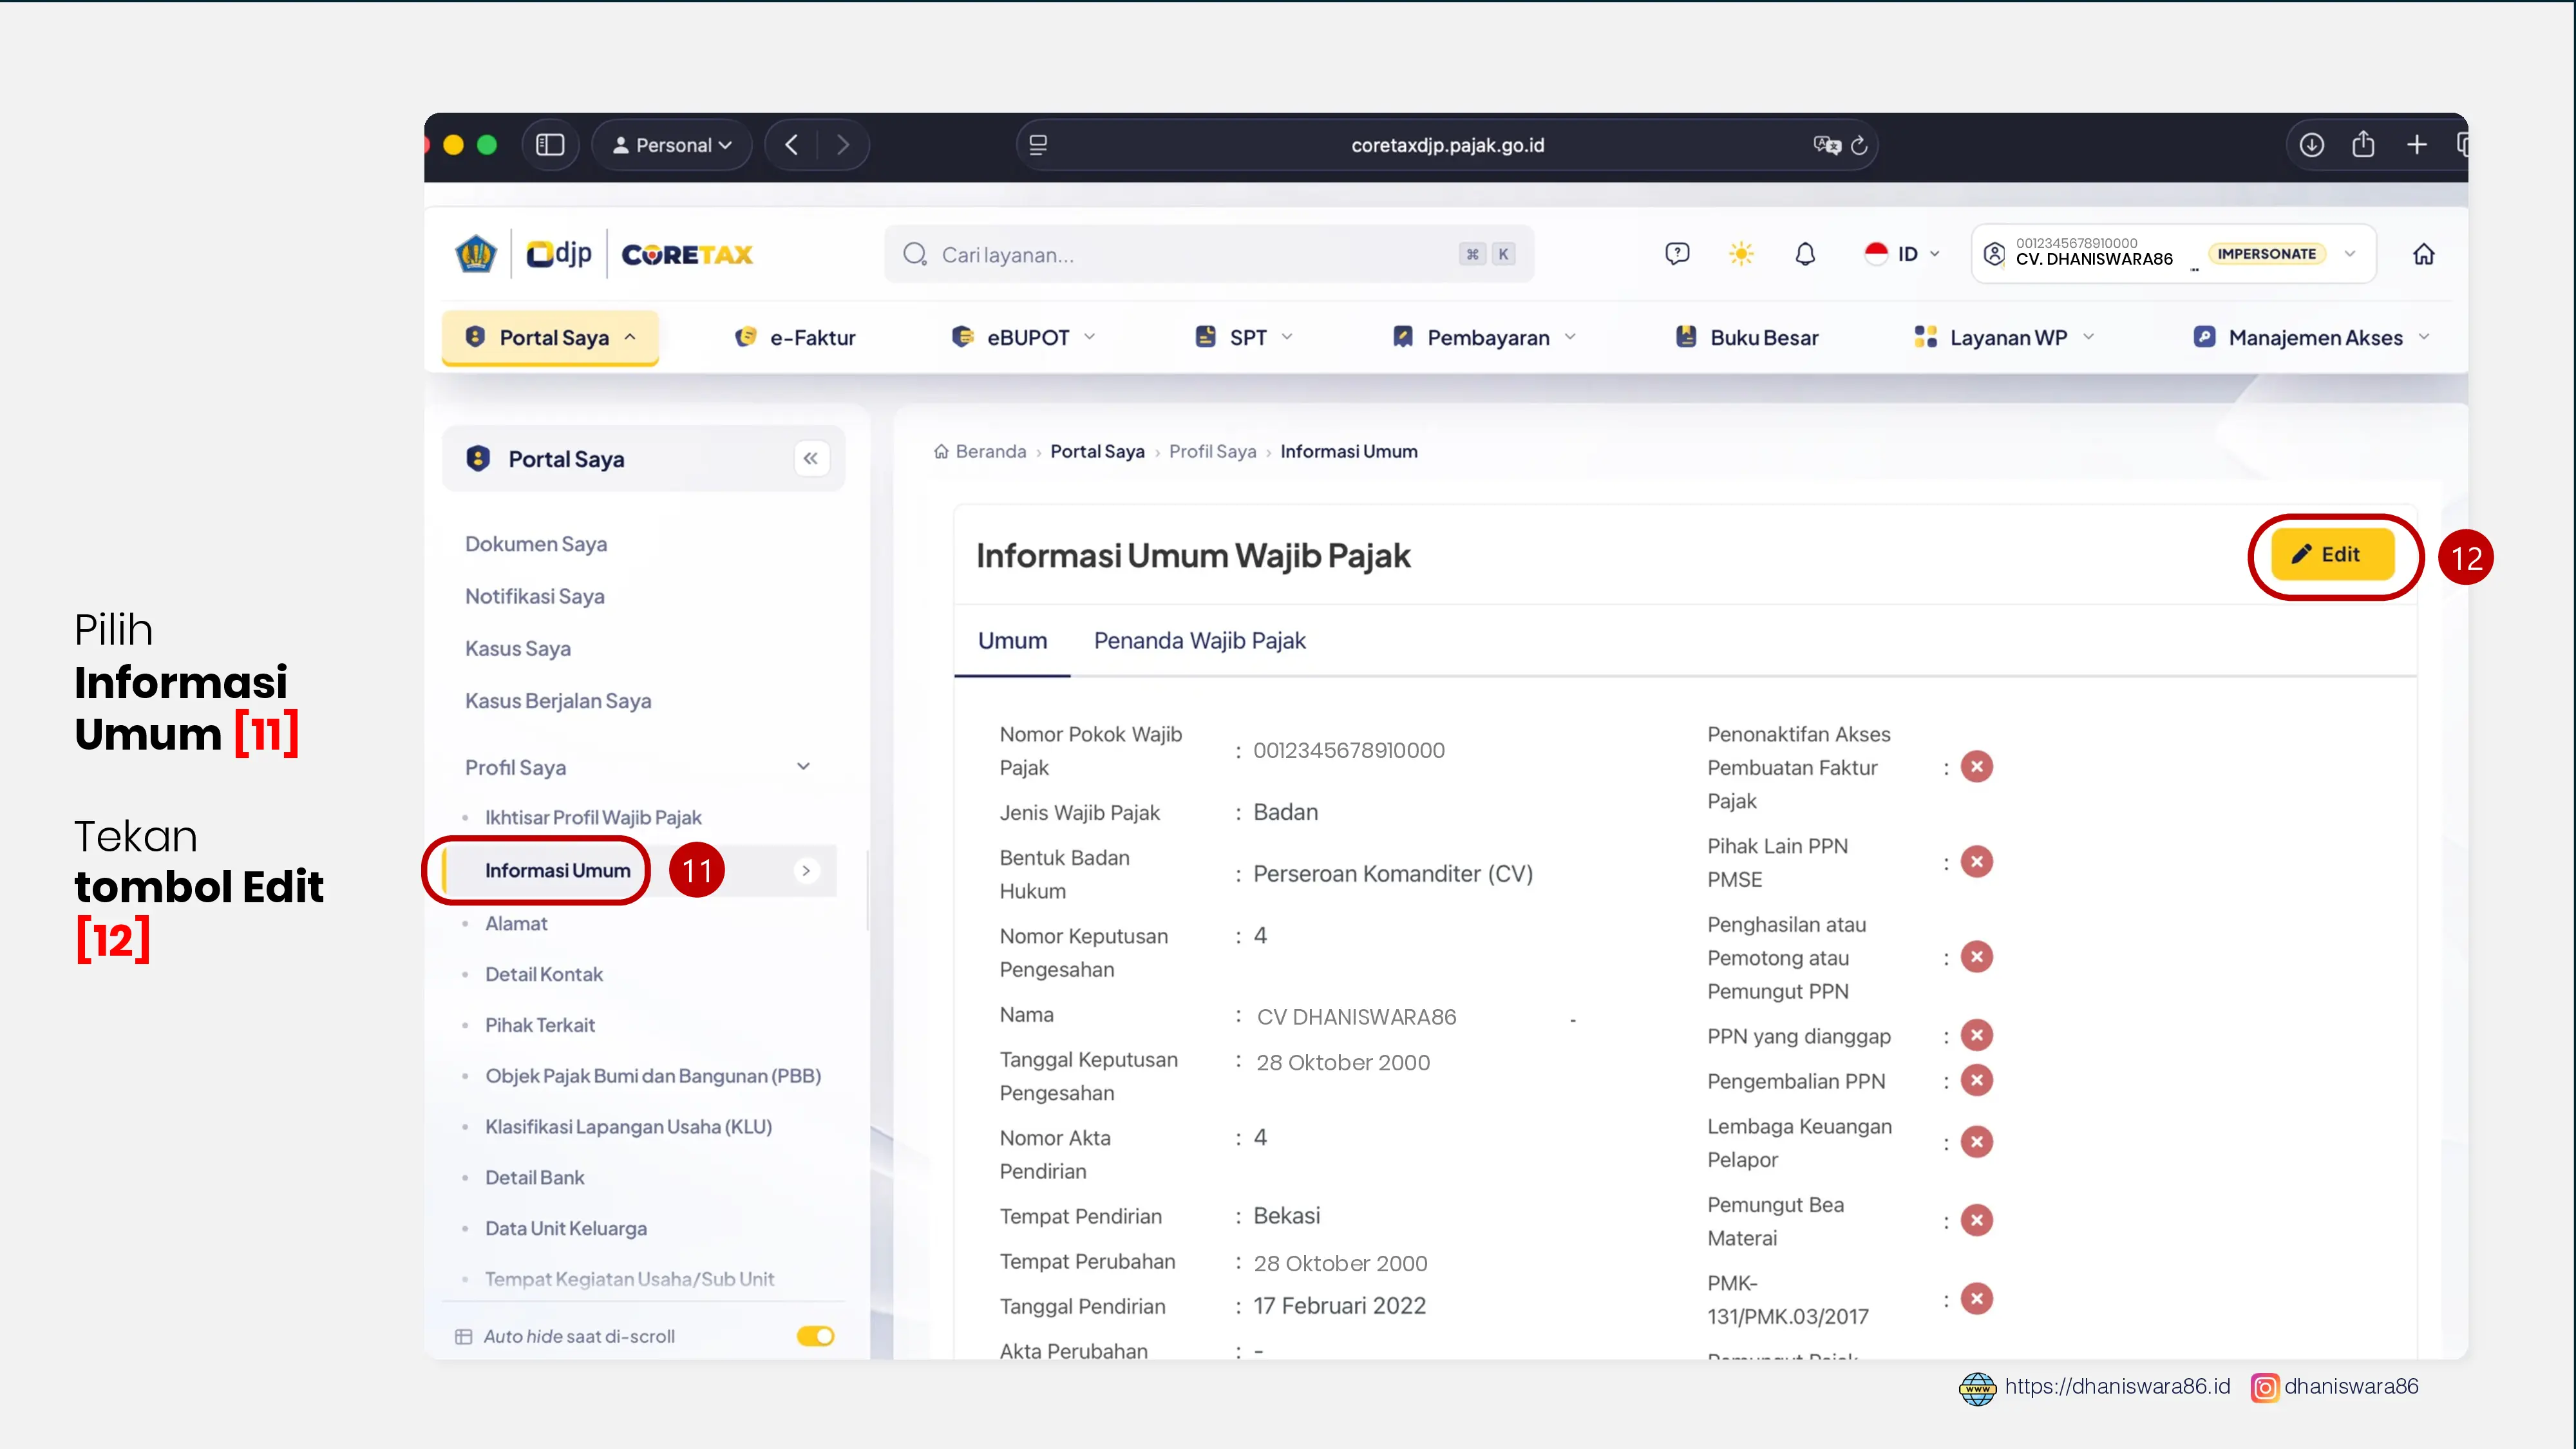Click Penonaktifan Akses Pembuatan Faktur status indicator

[1977, 767]
